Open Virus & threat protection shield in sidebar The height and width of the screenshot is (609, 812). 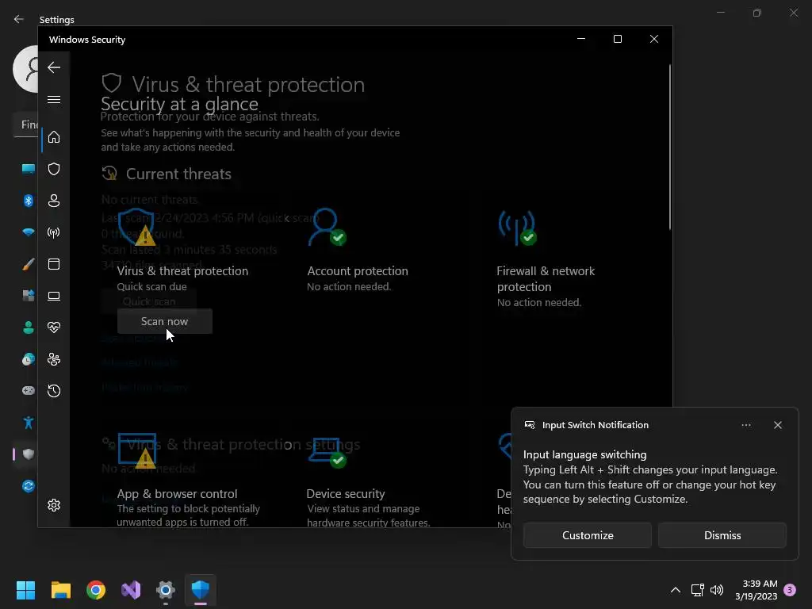click(54, 170)
